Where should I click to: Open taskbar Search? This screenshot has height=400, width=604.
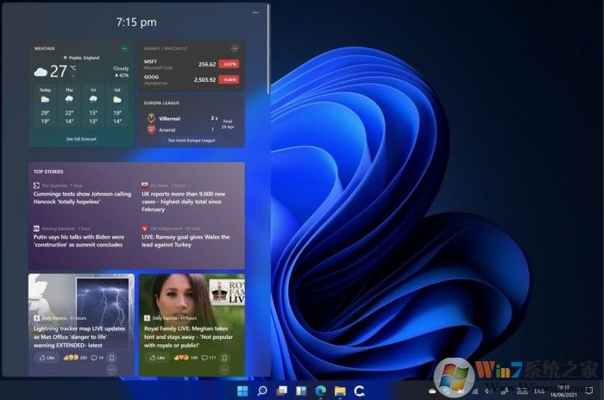point(262,391)
